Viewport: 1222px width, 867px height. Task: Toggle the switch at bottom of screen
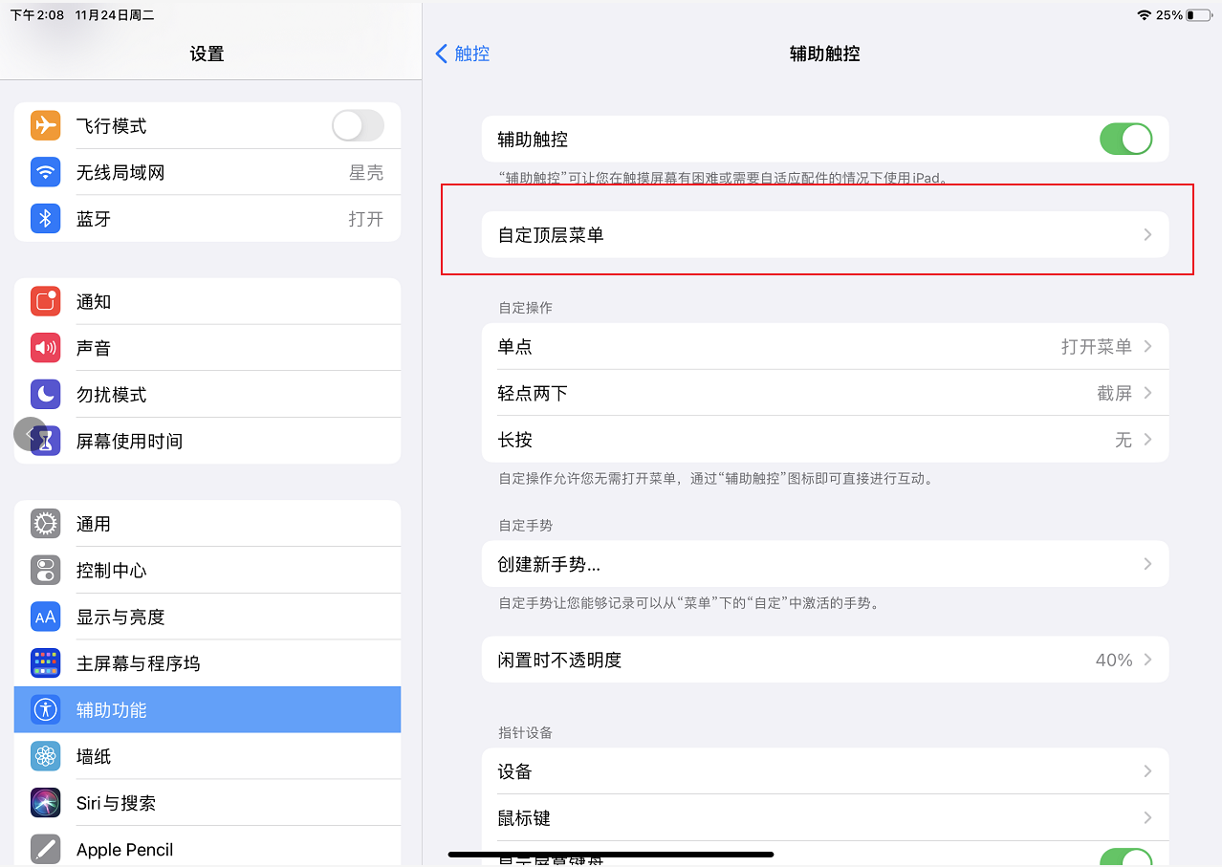coord(1125,858)
